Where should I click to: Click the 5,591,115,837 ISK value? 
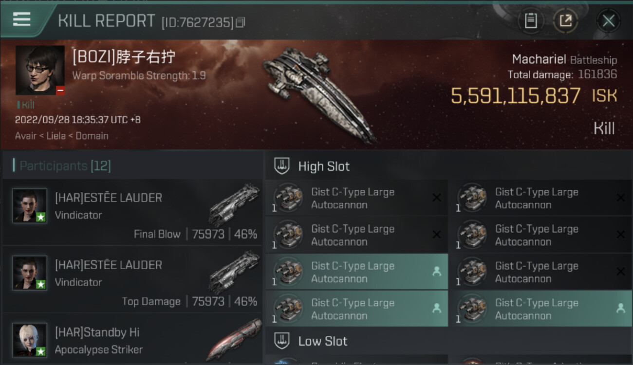pyautogui.click(x=516, y=96)
